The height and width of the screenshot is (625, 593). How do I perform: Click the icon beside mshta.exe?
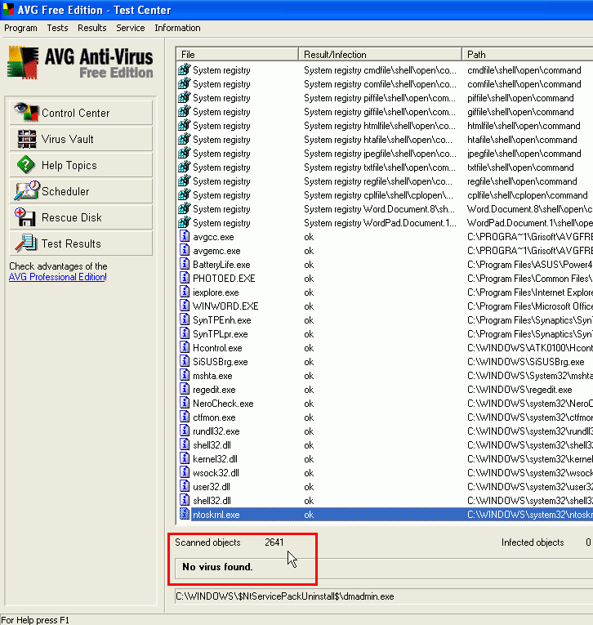tap(184, 375)
